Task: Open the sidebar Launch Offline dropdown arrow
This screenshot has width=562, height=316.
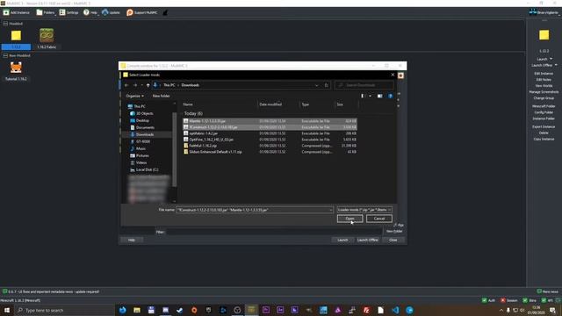Action: (x=556, y=65)
